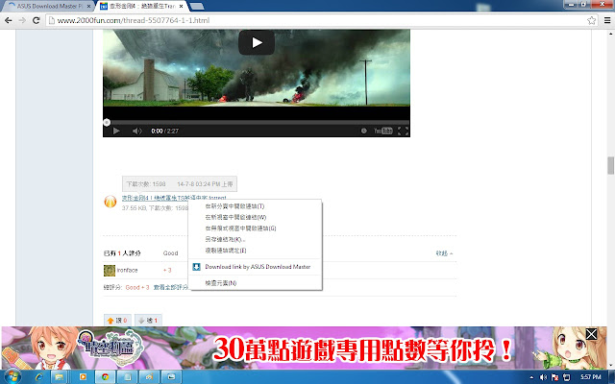This screenshot has height=384, width=615.
Task: Bookmark this page with the star icon
Action: click(592, 20)
